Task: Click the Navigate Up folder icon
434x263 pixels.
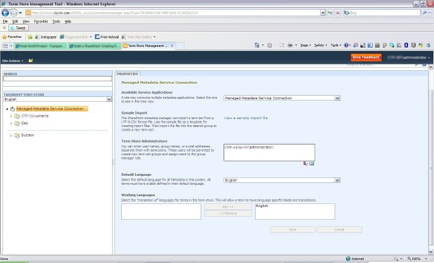Action: coord(31,61)
